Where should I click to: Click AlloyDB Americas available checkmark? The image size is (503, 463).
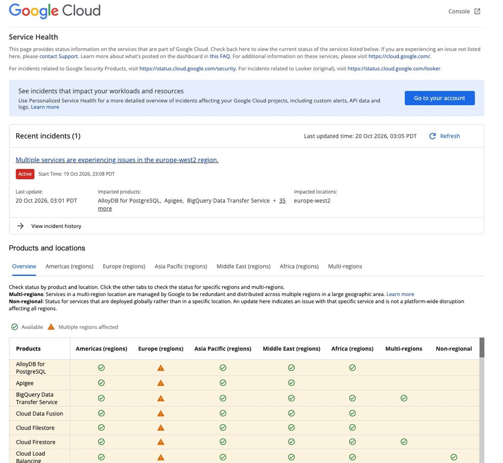(x=101, y=367)
